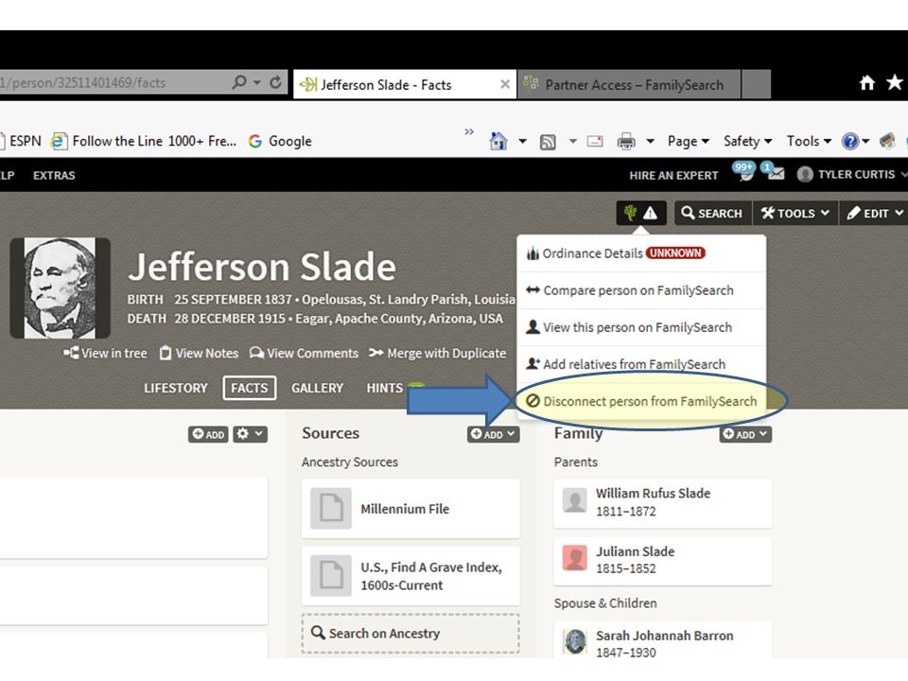Viewport: 908px width, 681px height.
Task: Open the EDIT dropdown
Action: click(873, 213)
